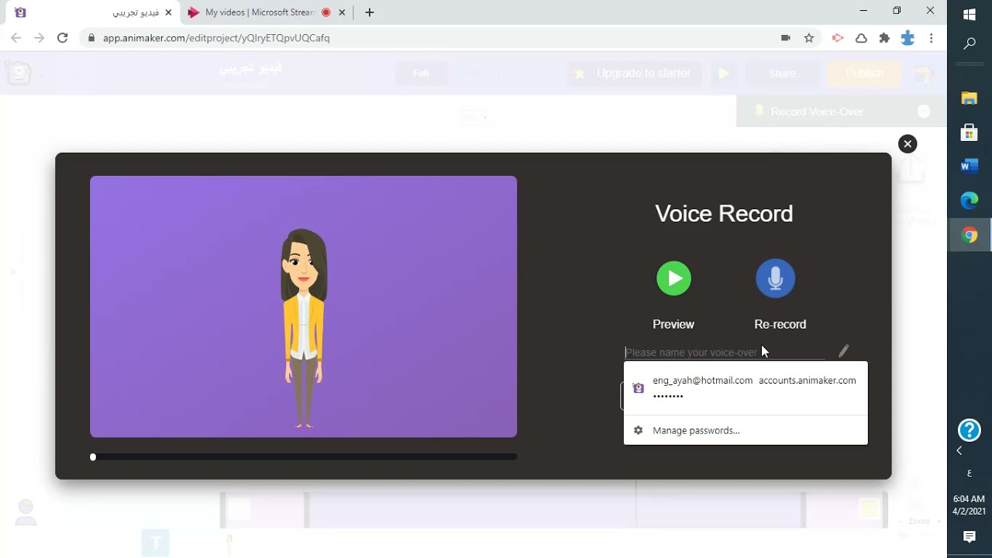
Task: Click the blue puzzle profile icon in toolbar
Action: point(908,38)
